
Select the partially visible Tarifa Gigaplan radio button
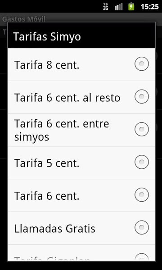click(x=141, y=257)
